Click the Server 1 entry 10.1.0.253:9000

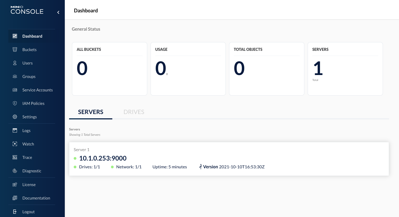point(103,158)
